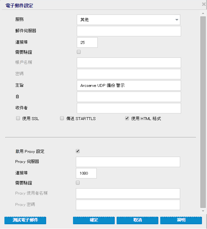Uncheck 使用 HTML 格式
Image resolution: width=207 pixels, height=229 pixels.
[127, 118]
